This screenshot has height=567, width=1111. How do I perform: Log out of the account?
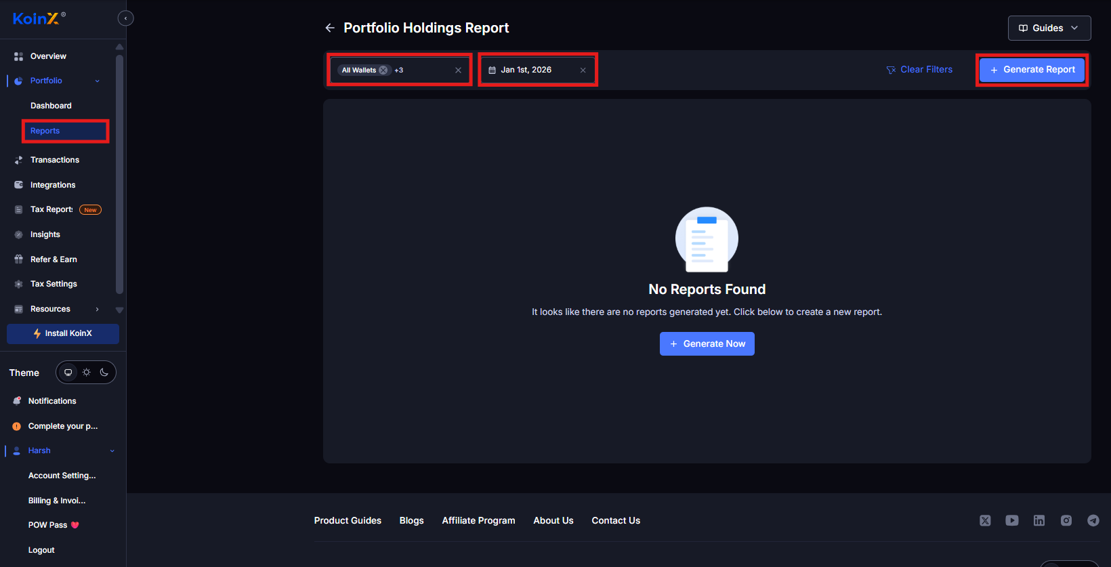tap(41, 550)
